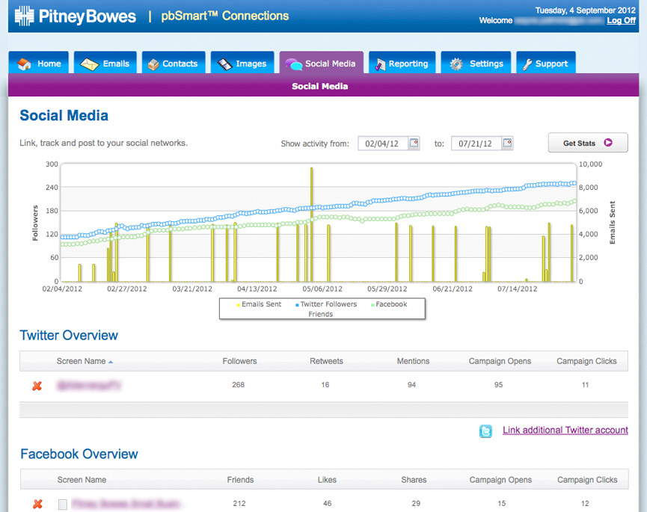Click the Facebook friends value 212
The image size is (647, 512).
point(239,503)
